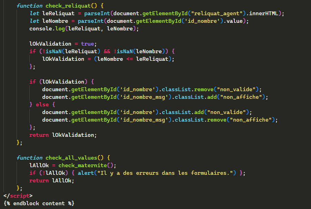Viewport: 311px width, 209px height.
Task: Click the if keyword before !lAllOk
Action: (32, 173)
